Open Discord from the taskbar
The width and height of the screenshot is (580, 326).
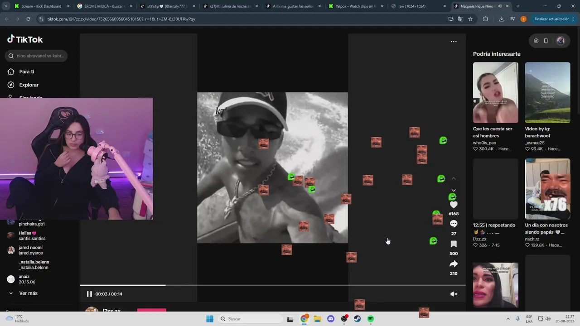click(x=331, y=319)
